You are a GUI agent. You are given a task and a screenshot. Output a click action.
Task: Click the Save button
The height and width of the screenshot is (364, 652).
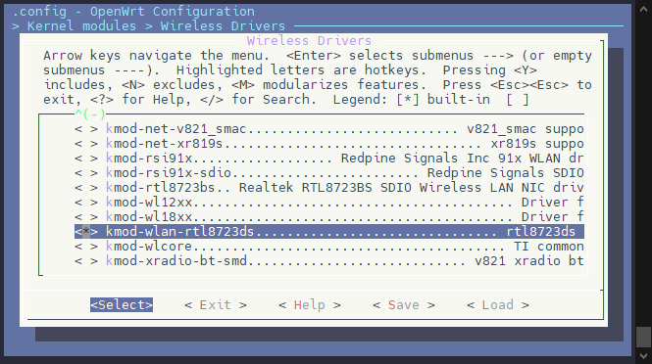pyautogui.click(x=404, y=305)
